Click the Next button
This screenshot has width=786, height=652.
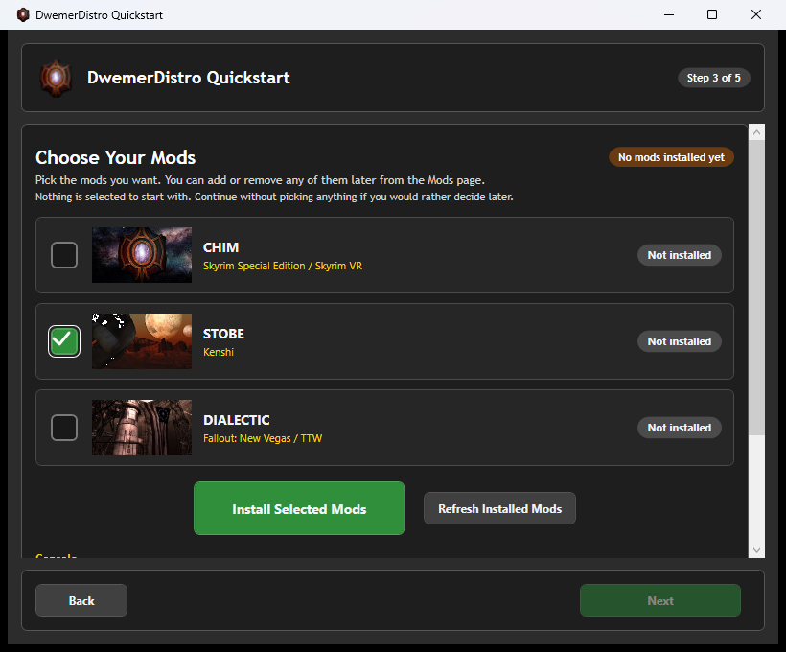[x=660, y=600]
